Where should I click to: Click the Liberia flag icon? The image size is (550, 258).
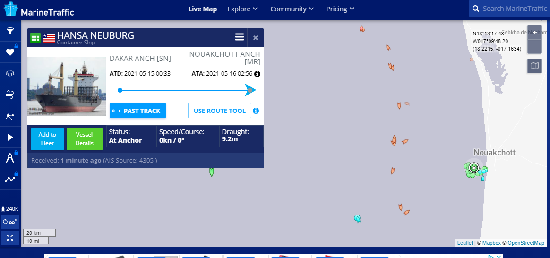[49, 38]
